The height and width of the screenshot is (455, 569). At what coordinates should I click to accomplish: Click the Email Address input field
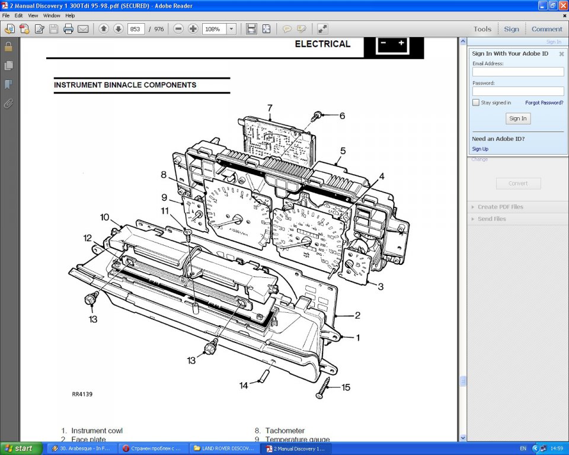tap(518, 72)
